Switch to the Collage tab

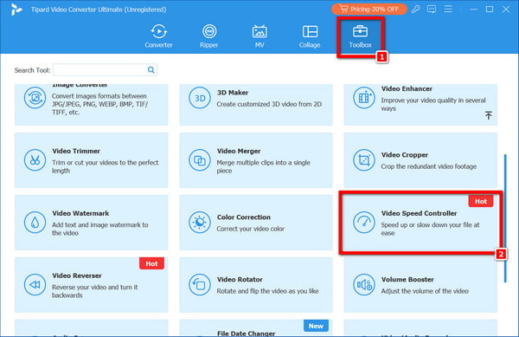[x=310, y=36]
